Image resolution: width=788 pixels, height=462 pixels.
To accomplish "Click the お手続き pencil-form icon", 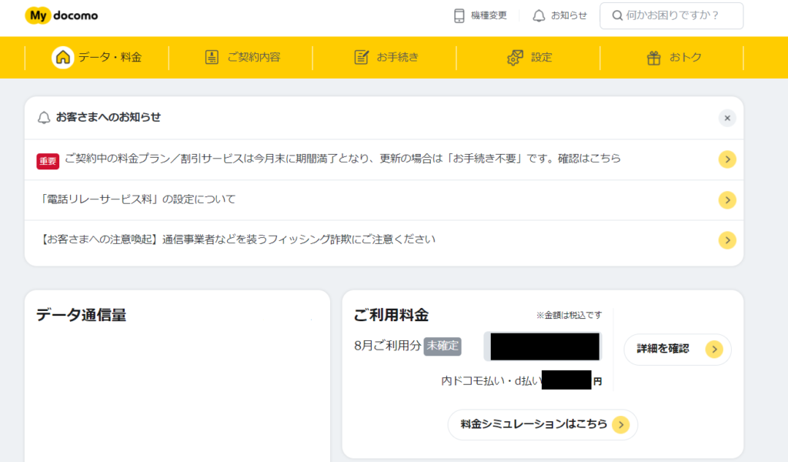I will [362, 57].
